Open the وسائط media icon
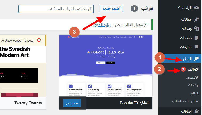The width and height of the screenshot is (202, 115). pyautogui.click(x=196, y=28)
